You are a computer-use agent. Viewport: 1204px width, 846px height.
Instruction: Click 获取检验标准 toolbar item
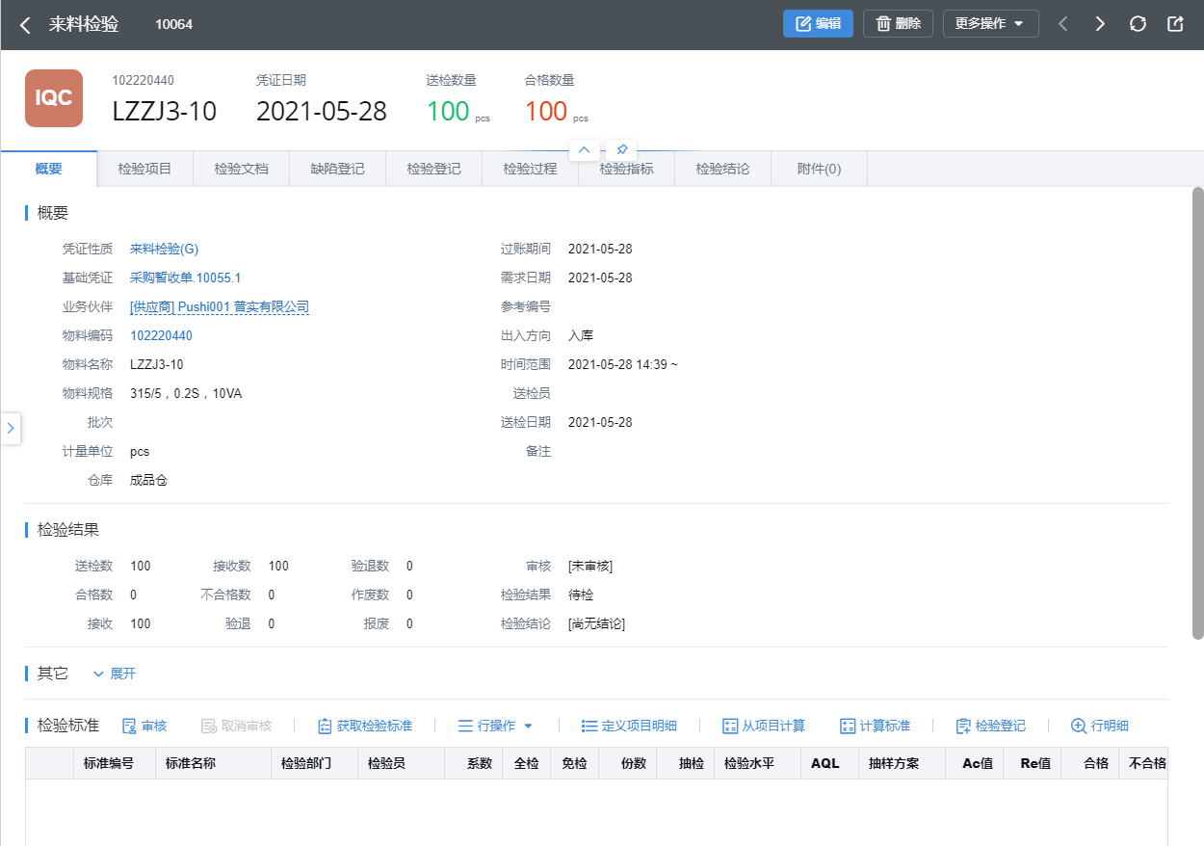[x=365, y=726]
